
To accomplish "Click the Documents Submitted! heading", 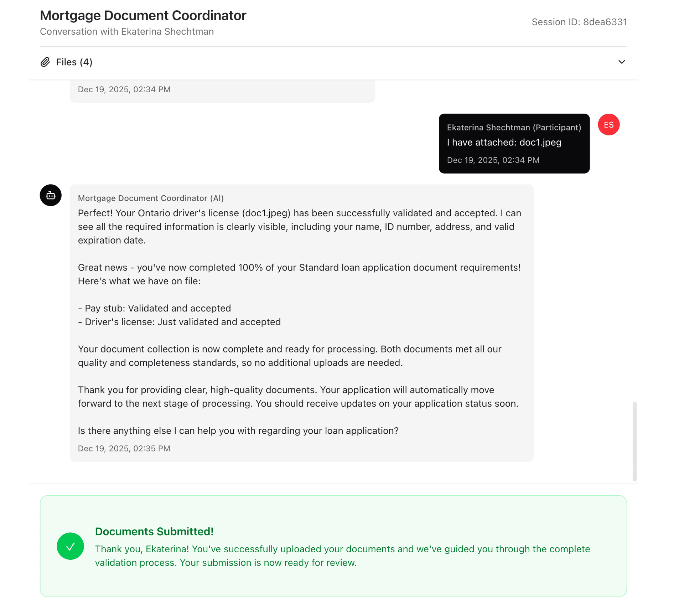I will click(x=154, y=531).
